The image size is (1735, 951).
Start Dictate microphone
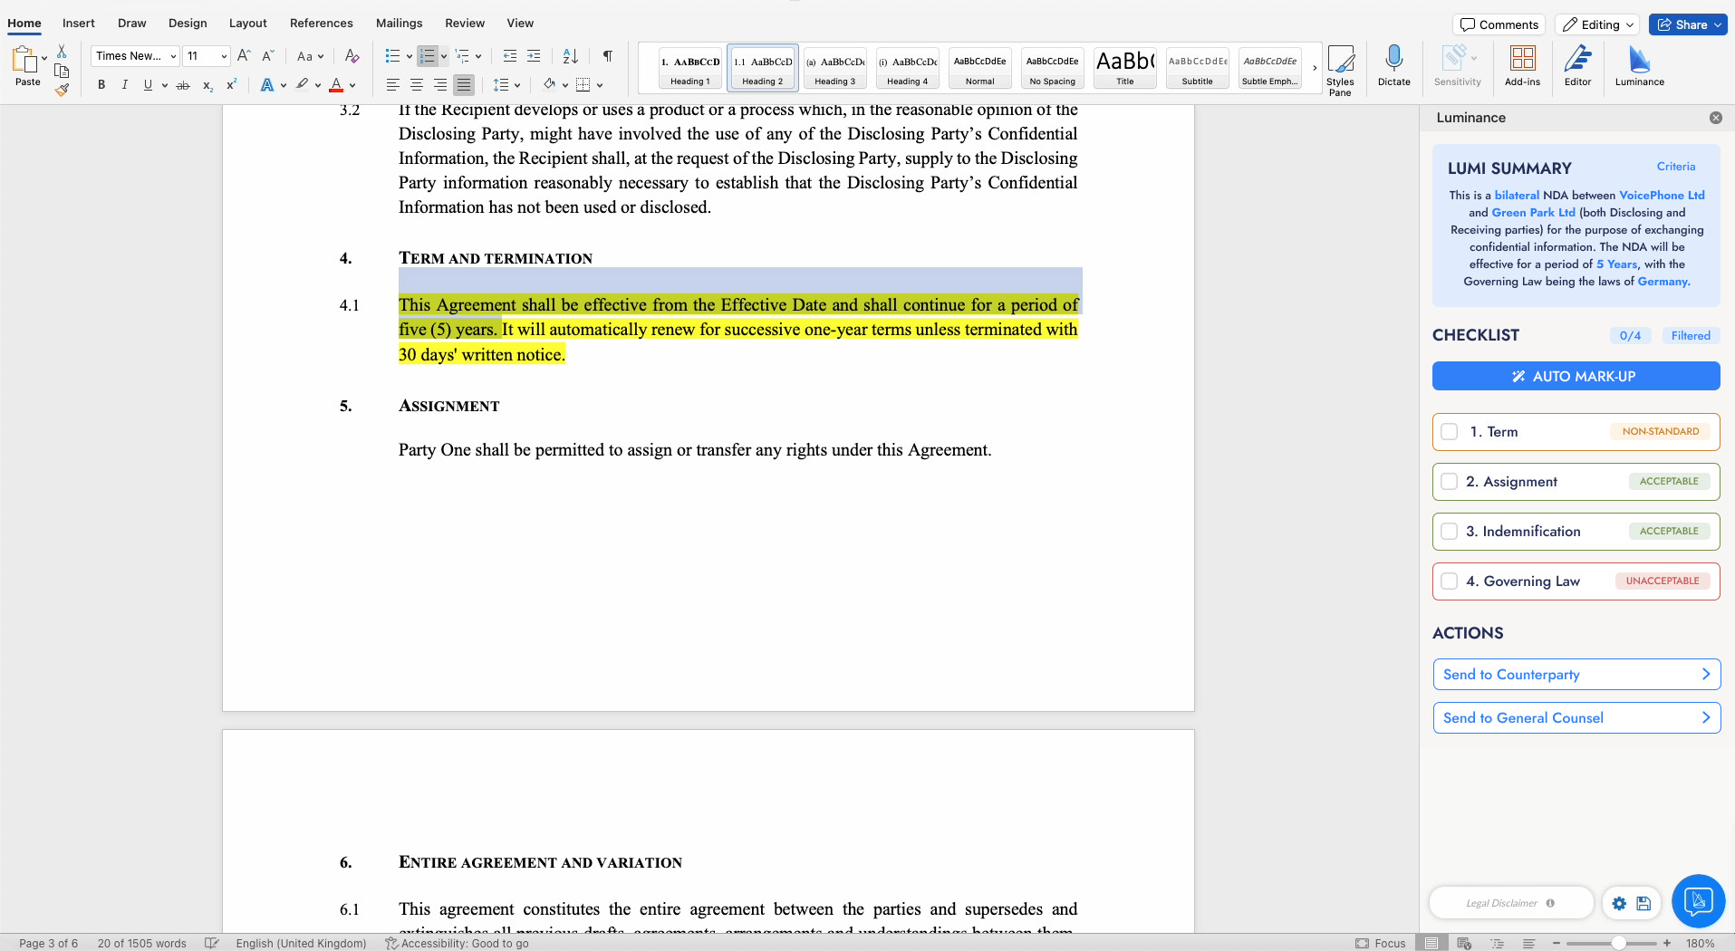pyautogui.click(x=1393, y=66)
